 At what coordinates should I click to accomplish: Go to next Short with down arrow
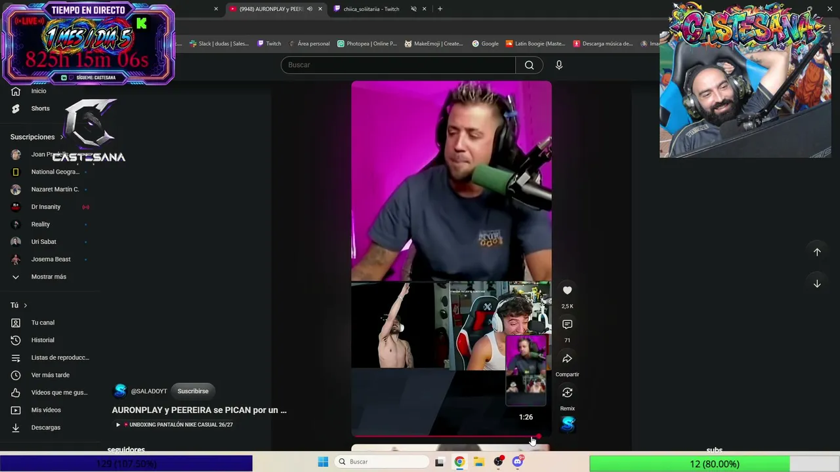[x=817, y=284]
